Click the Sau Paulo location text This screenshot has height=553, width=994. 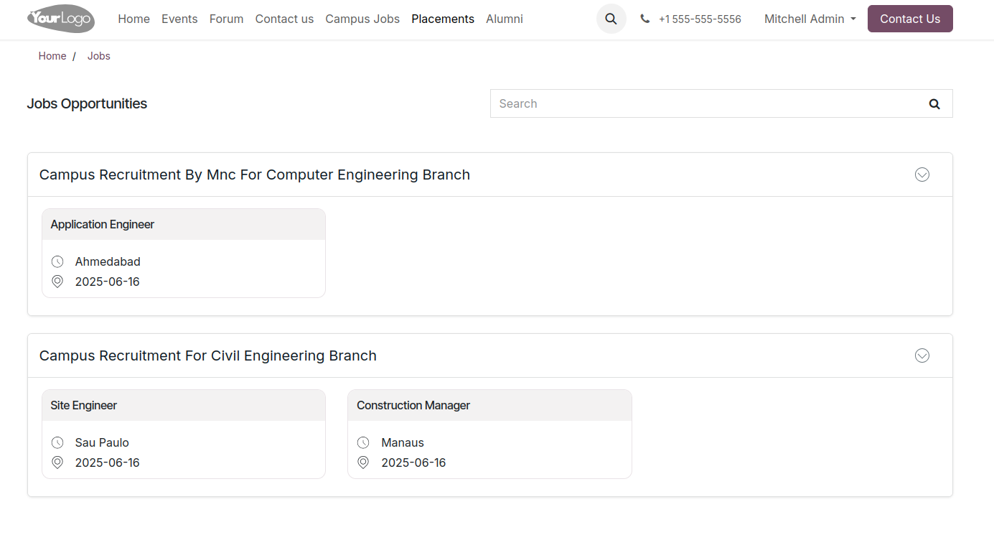pos(102,442)
